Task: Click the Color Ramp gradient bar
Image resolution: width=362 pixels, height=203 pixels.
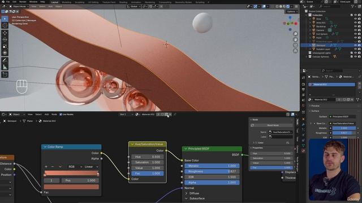Action: (71, 173)
